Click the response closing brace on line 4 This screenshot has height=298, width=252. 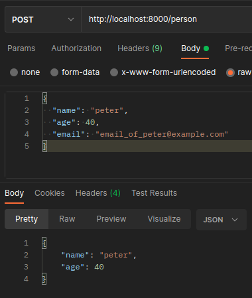coord(44,279)
